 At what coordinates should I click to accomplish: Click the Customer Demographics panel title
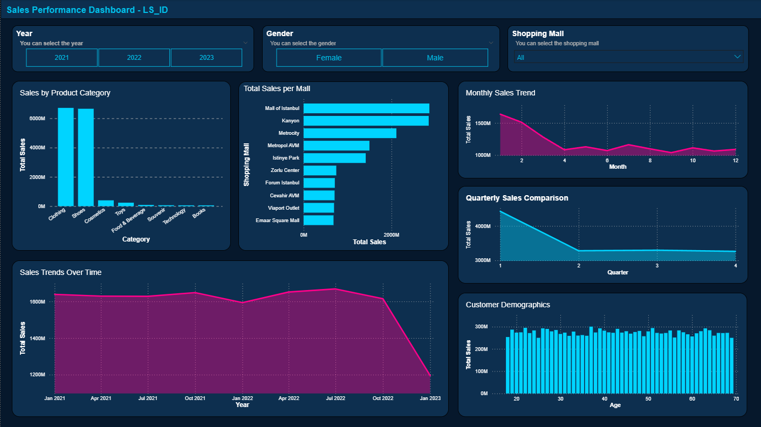coord(508,305)
